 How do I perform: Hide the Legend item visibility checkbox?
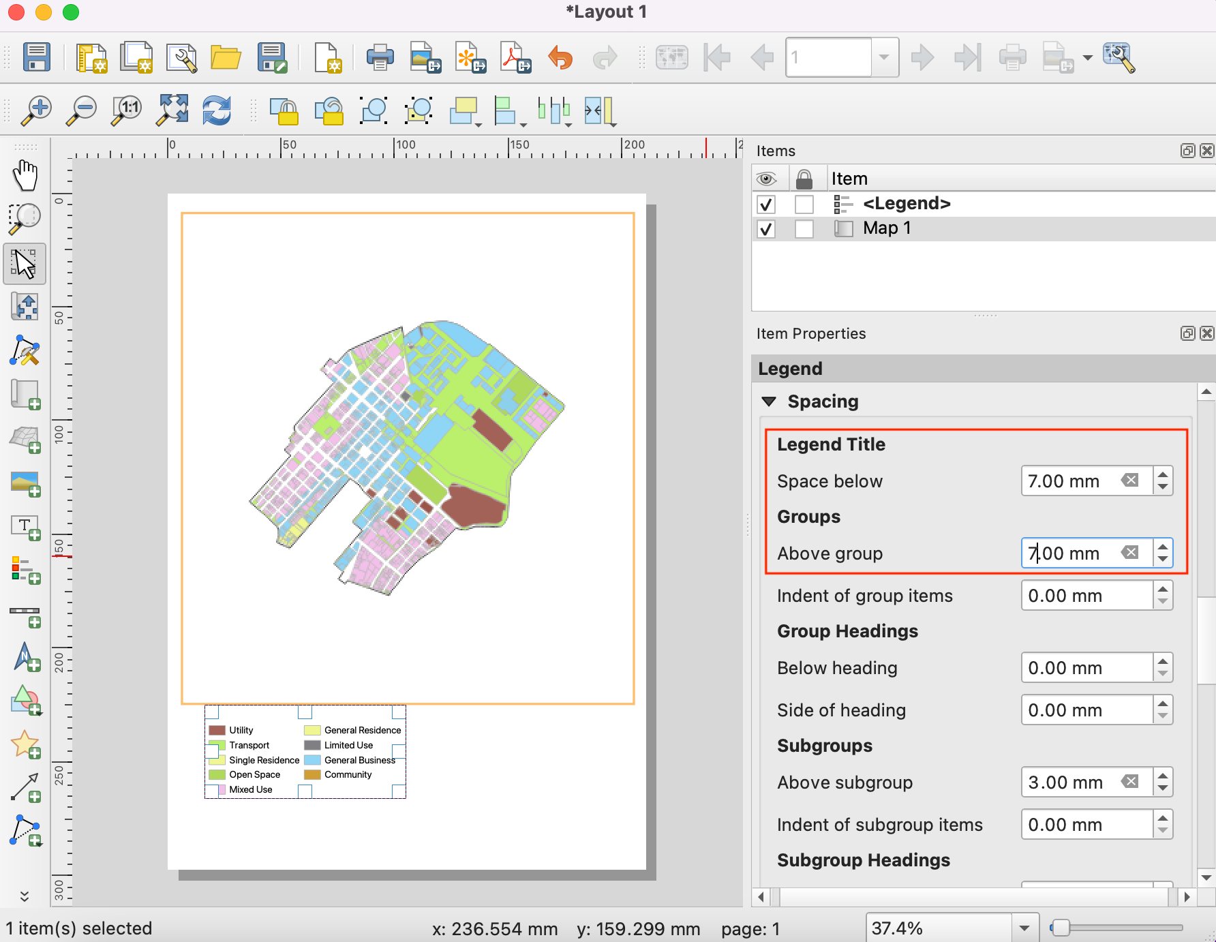click(x=766, y=204)
